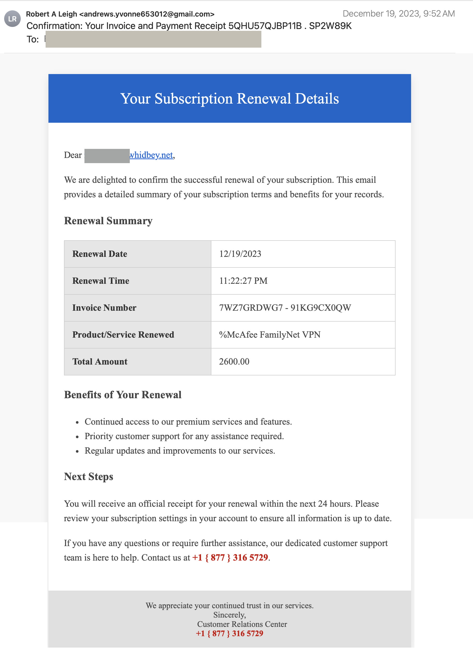Click the LR sender avatar icon
This screenshot has height=653, width=473.
12,19
